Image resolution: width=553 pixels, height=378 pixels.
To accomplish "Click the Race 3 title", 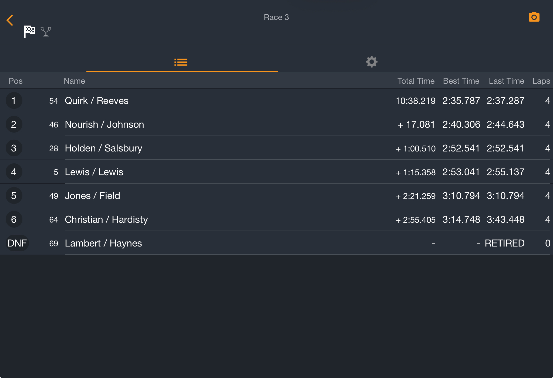I will [x=276, y=17].
